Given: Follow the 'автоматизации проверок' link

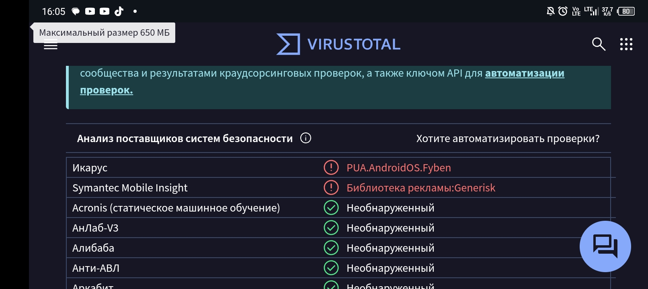Looking at the screenshot, I should coord(525,73).
